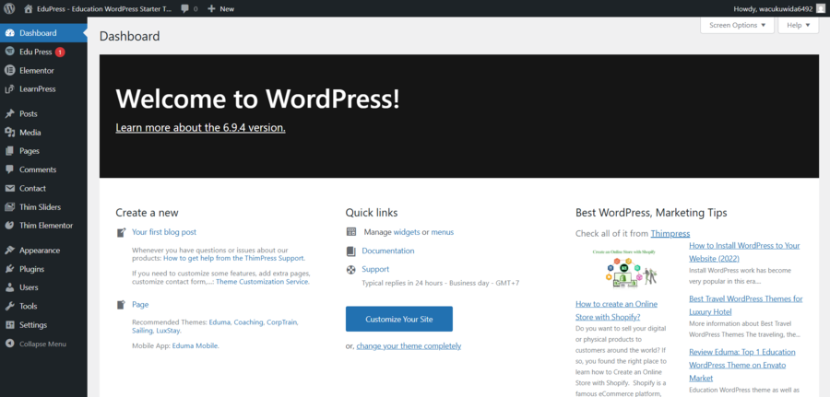Open the Thimpress link
The height and width of the screenshot is (397, 830).
[x=670, y=233]
